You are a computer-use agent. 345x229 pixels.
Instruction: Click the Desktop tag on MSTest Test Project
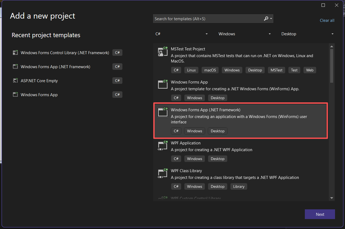(255, 70)
